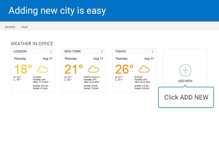The width and height of the screenshot is (219, 164).
Task: Open the PAGE ribbon tab
Action: click(x=24, y=27)
